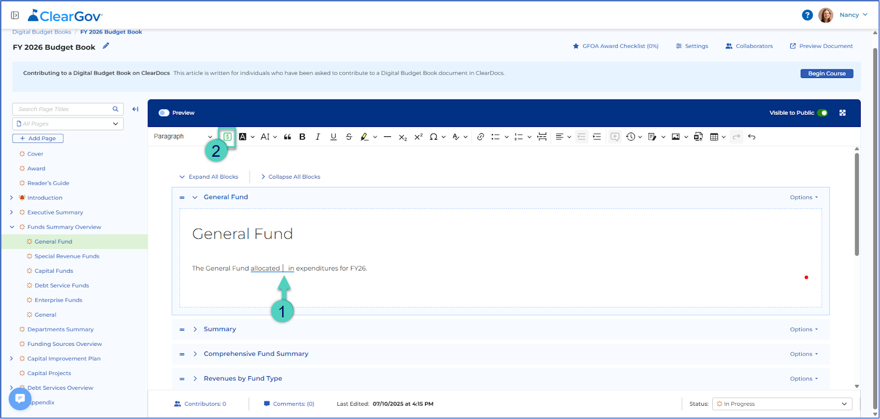
Task: Click the underline toolbar icon
Action: pyautogui.click(x=333, y=137)
